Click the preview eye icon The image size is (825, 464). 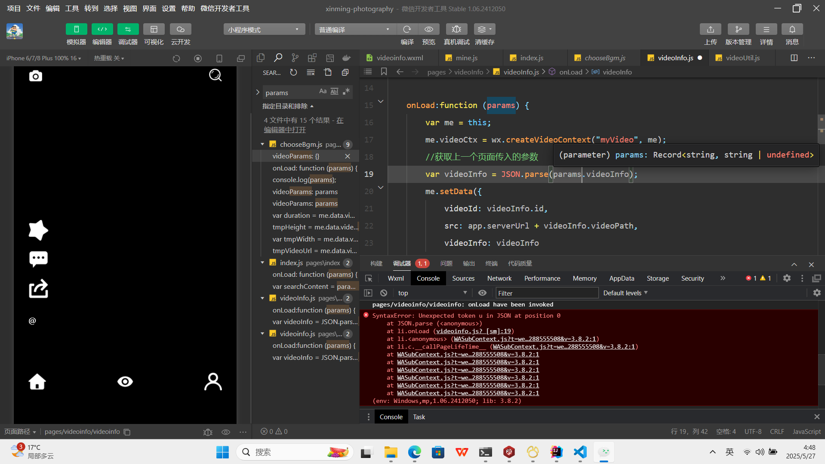coord(428,29)
